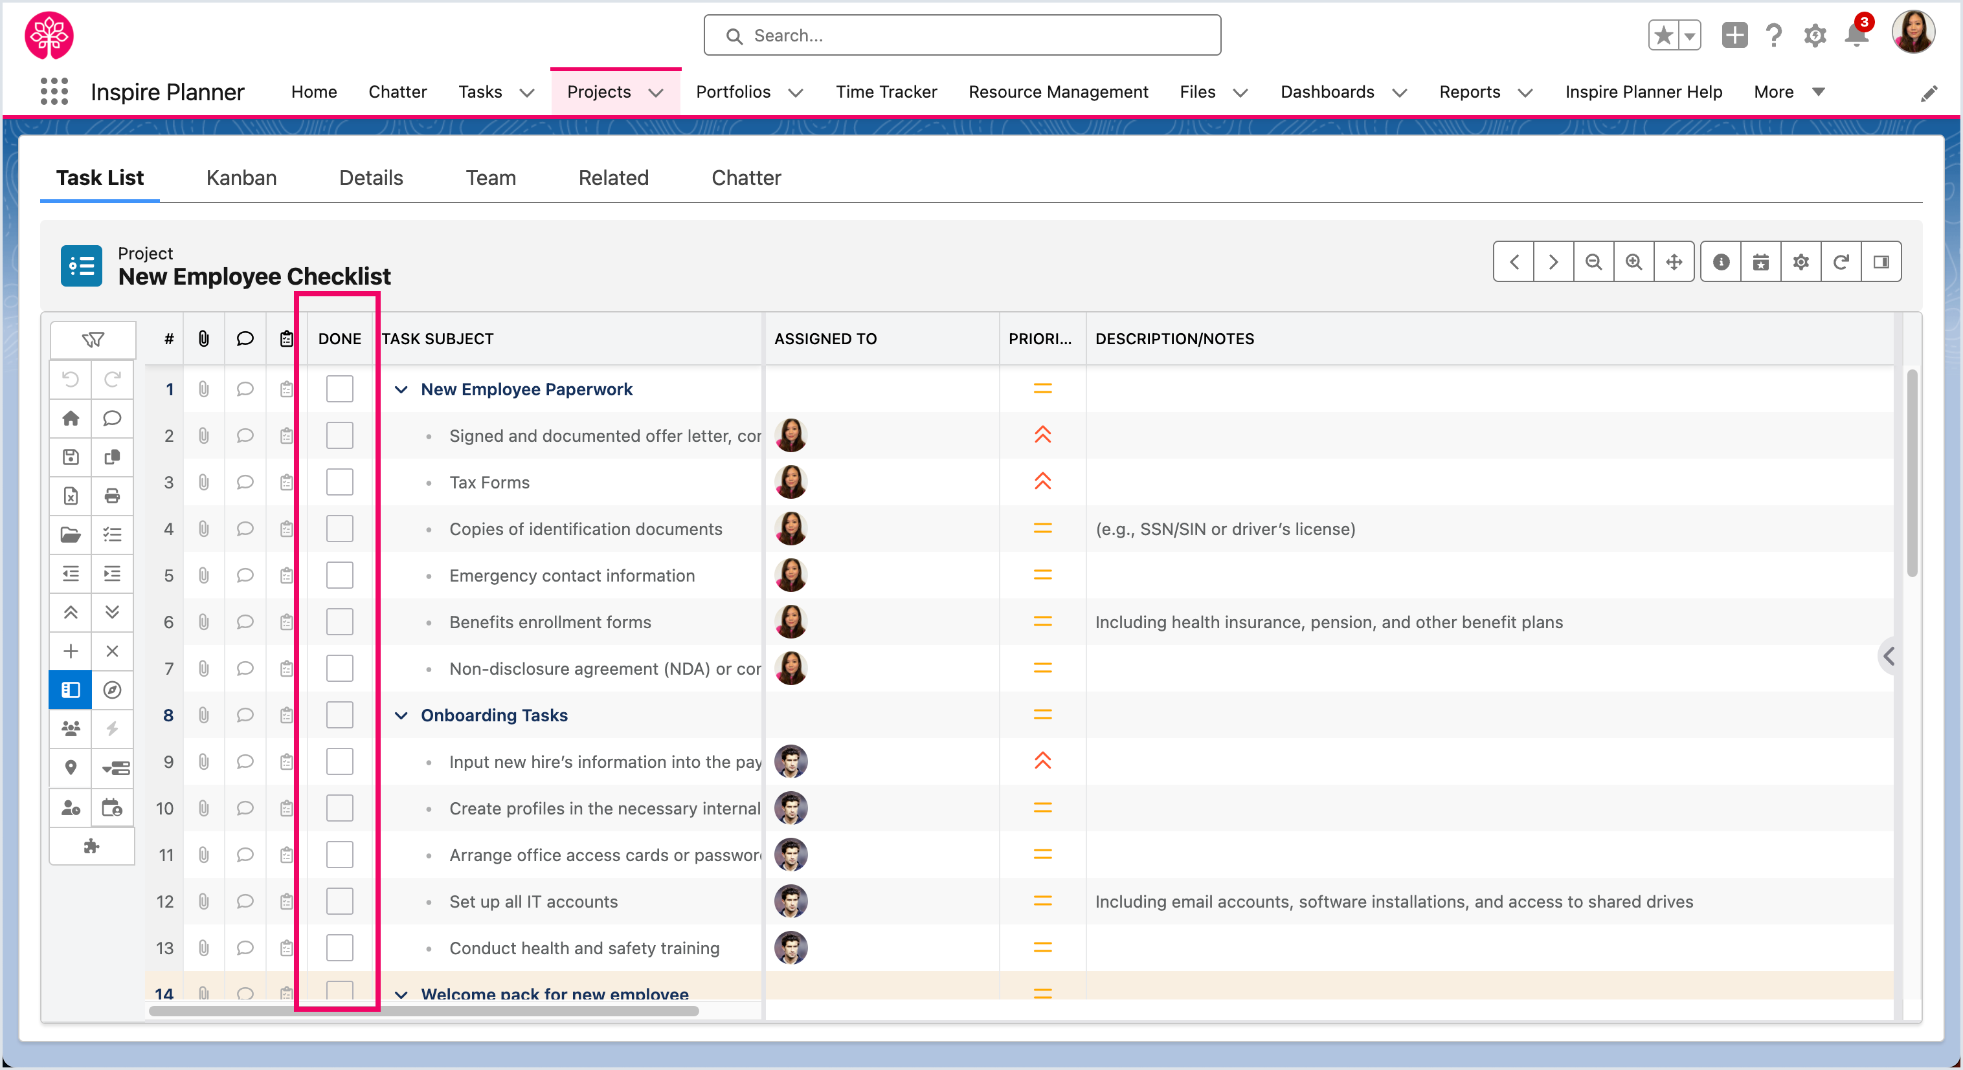
Task: Go to Home in the navigation bar
Action: (x=314, y=92)
